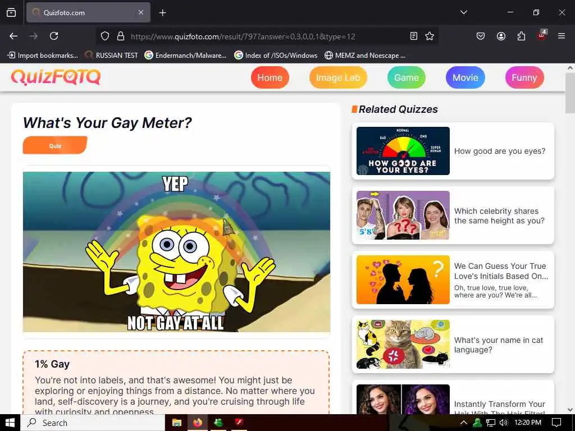View site security via the padlock icon
The width and height of the screenshot is (575, 431).
121,36
